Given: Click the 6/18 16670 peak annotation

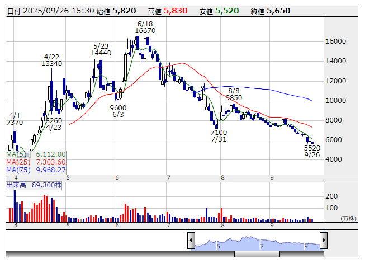Looking at the screenshot, I should coord(145,27).
